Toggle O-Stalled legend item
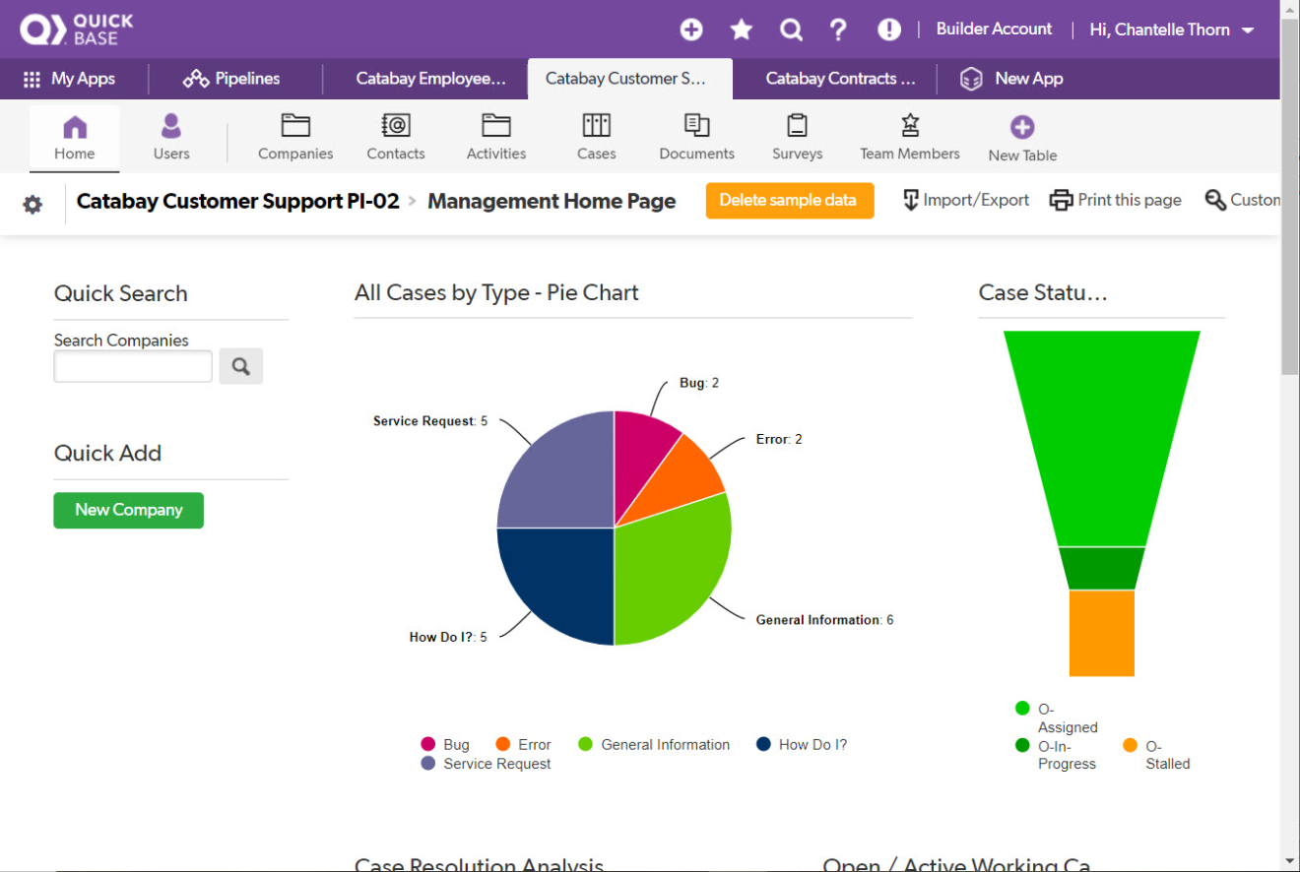 (x=1156, y=755)
